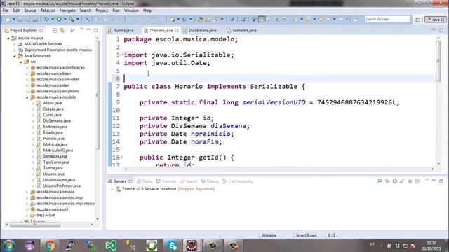Click the start server icon in Servers view
This screenshot has width=449, height=252.
coord(394,181)
